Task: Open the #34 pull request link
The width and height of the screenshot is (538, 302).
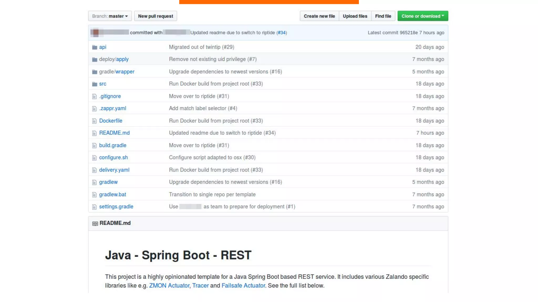Action: (x=281, y=33)
